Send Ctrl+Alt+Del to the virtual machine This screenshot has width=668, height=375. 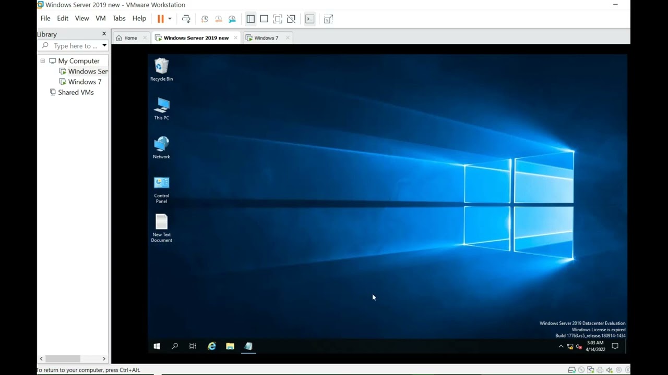186,19
